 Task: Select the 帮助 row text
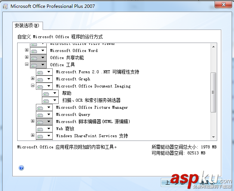point(67,93)
